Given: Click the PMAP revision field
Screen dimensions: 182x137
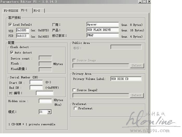Looking at the screenshot, I should click(x=102, y=35).
